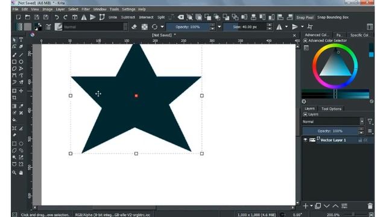Select the Rectangle tool
Viewport: 386px width, 217px height.
14,61
